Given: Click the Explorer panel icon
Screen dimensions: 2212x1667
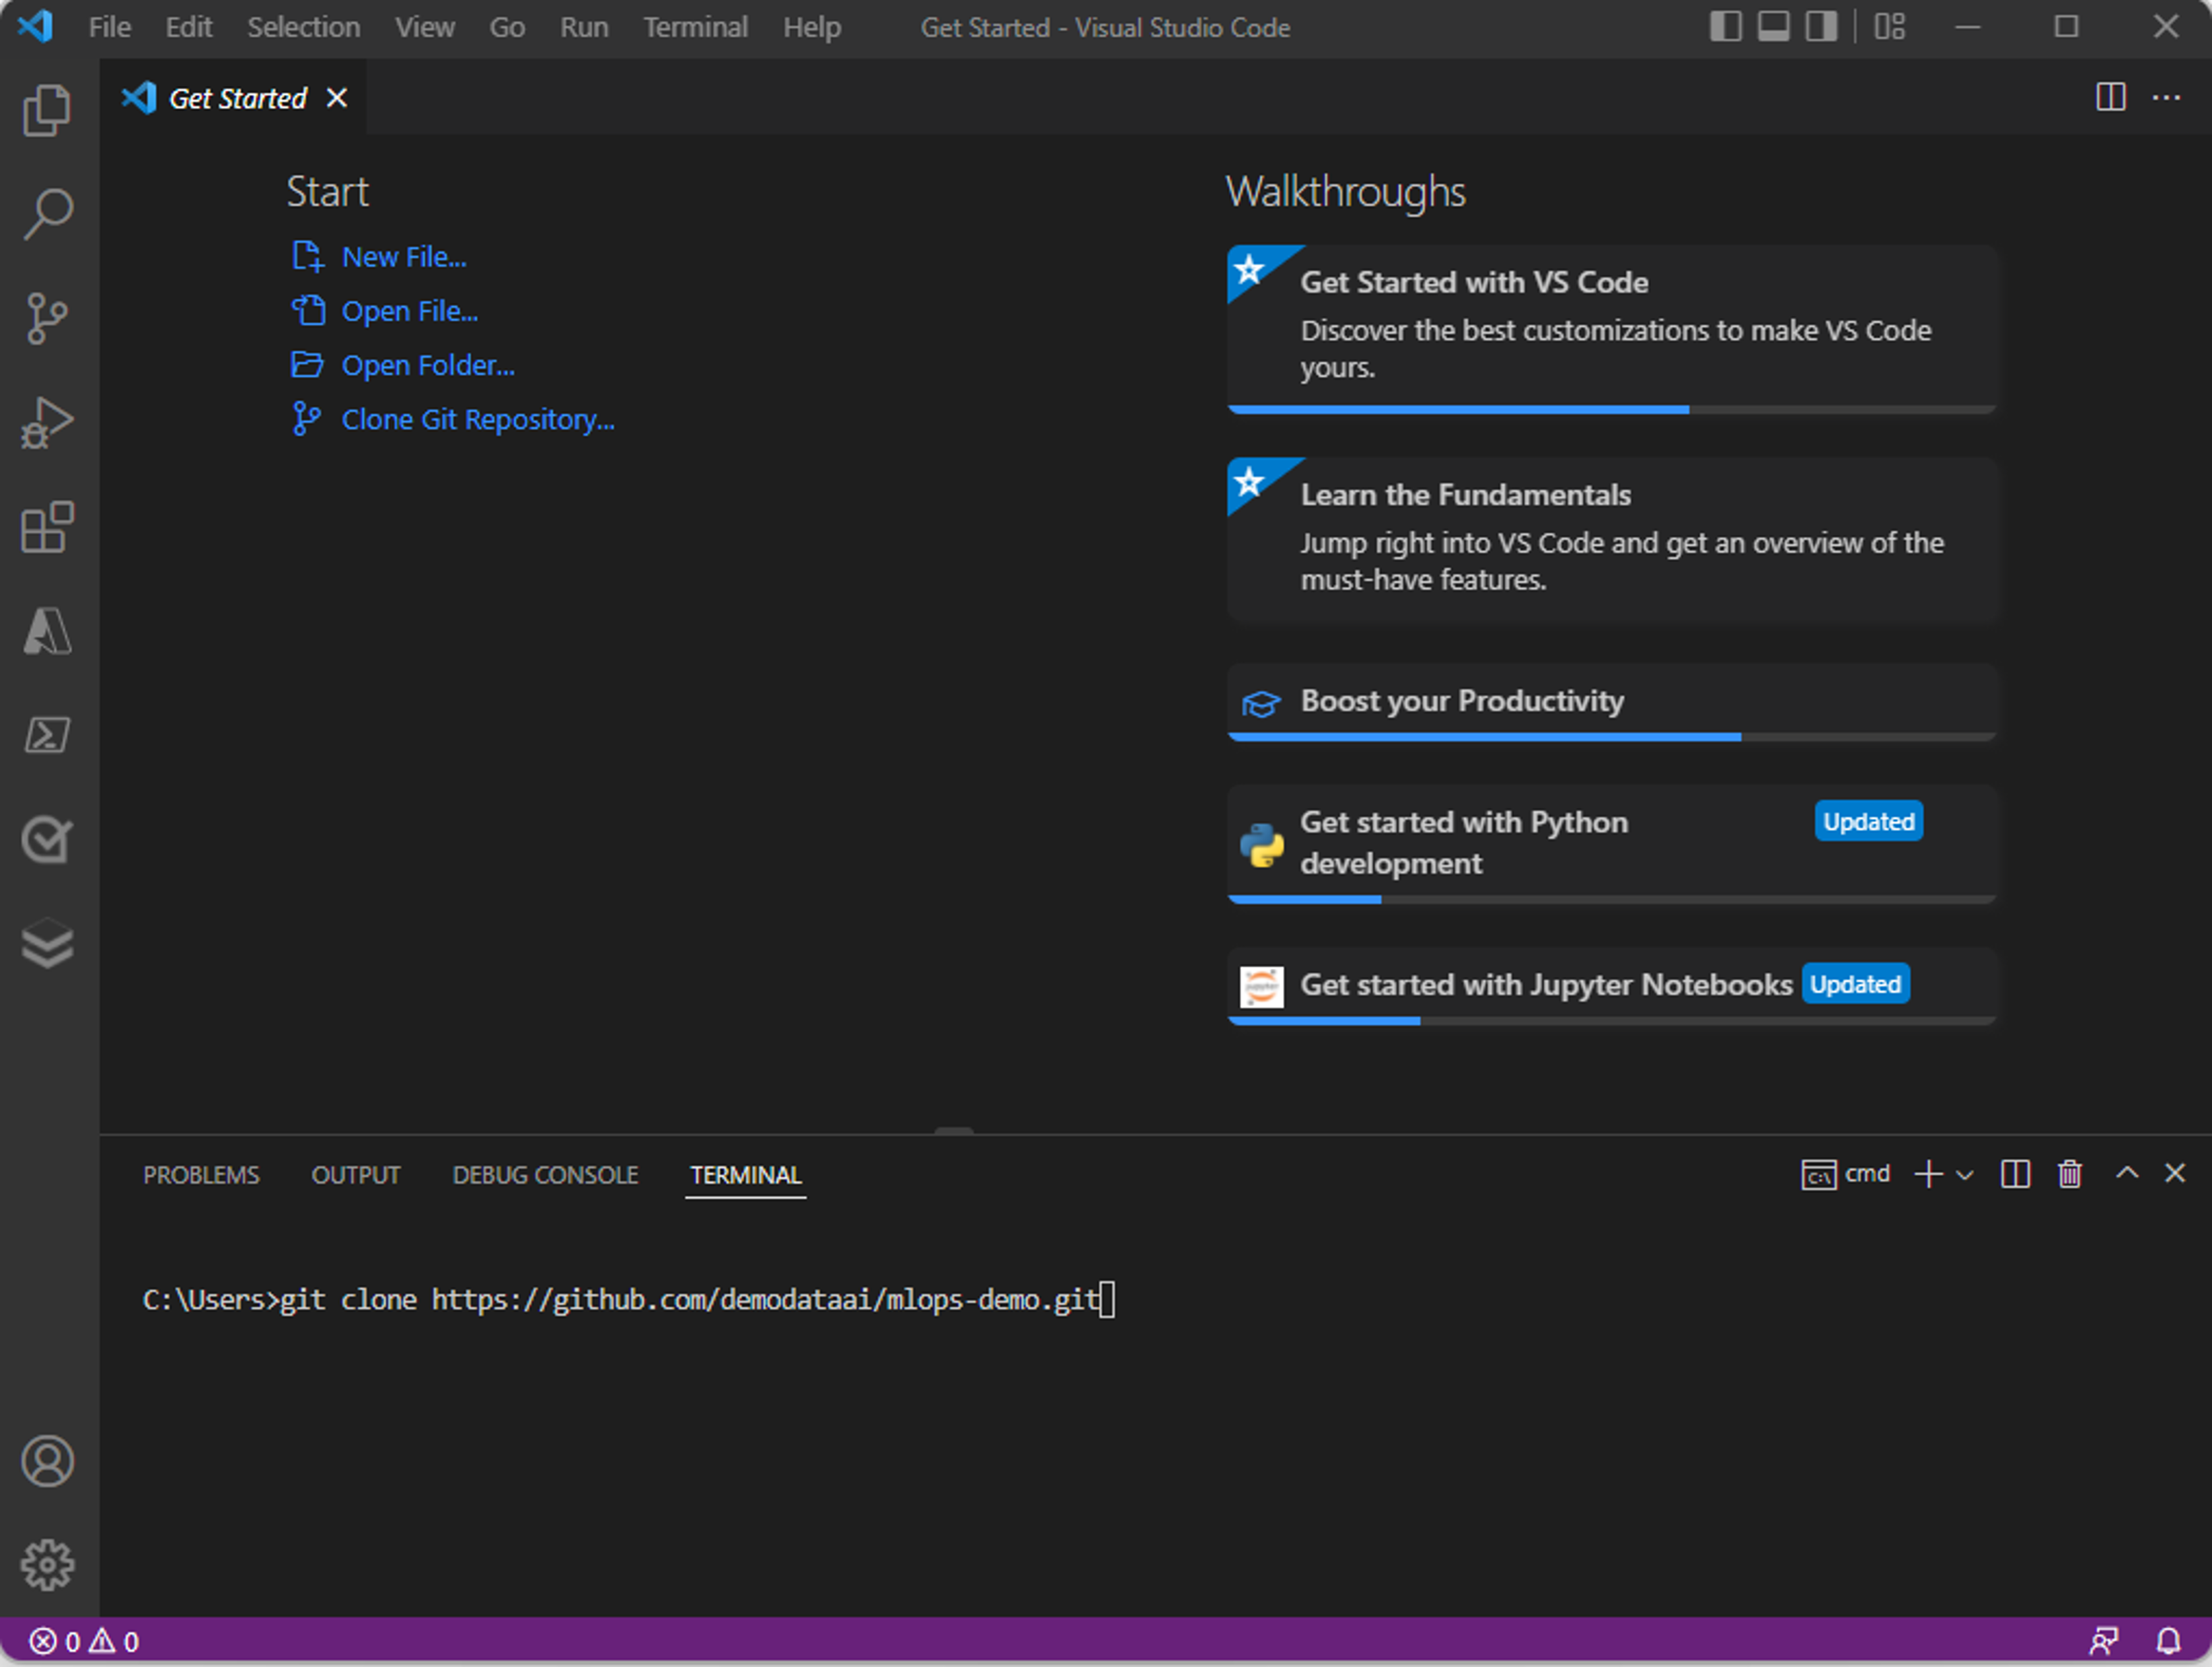Looking at the screenshot, I should coord(48,110).
